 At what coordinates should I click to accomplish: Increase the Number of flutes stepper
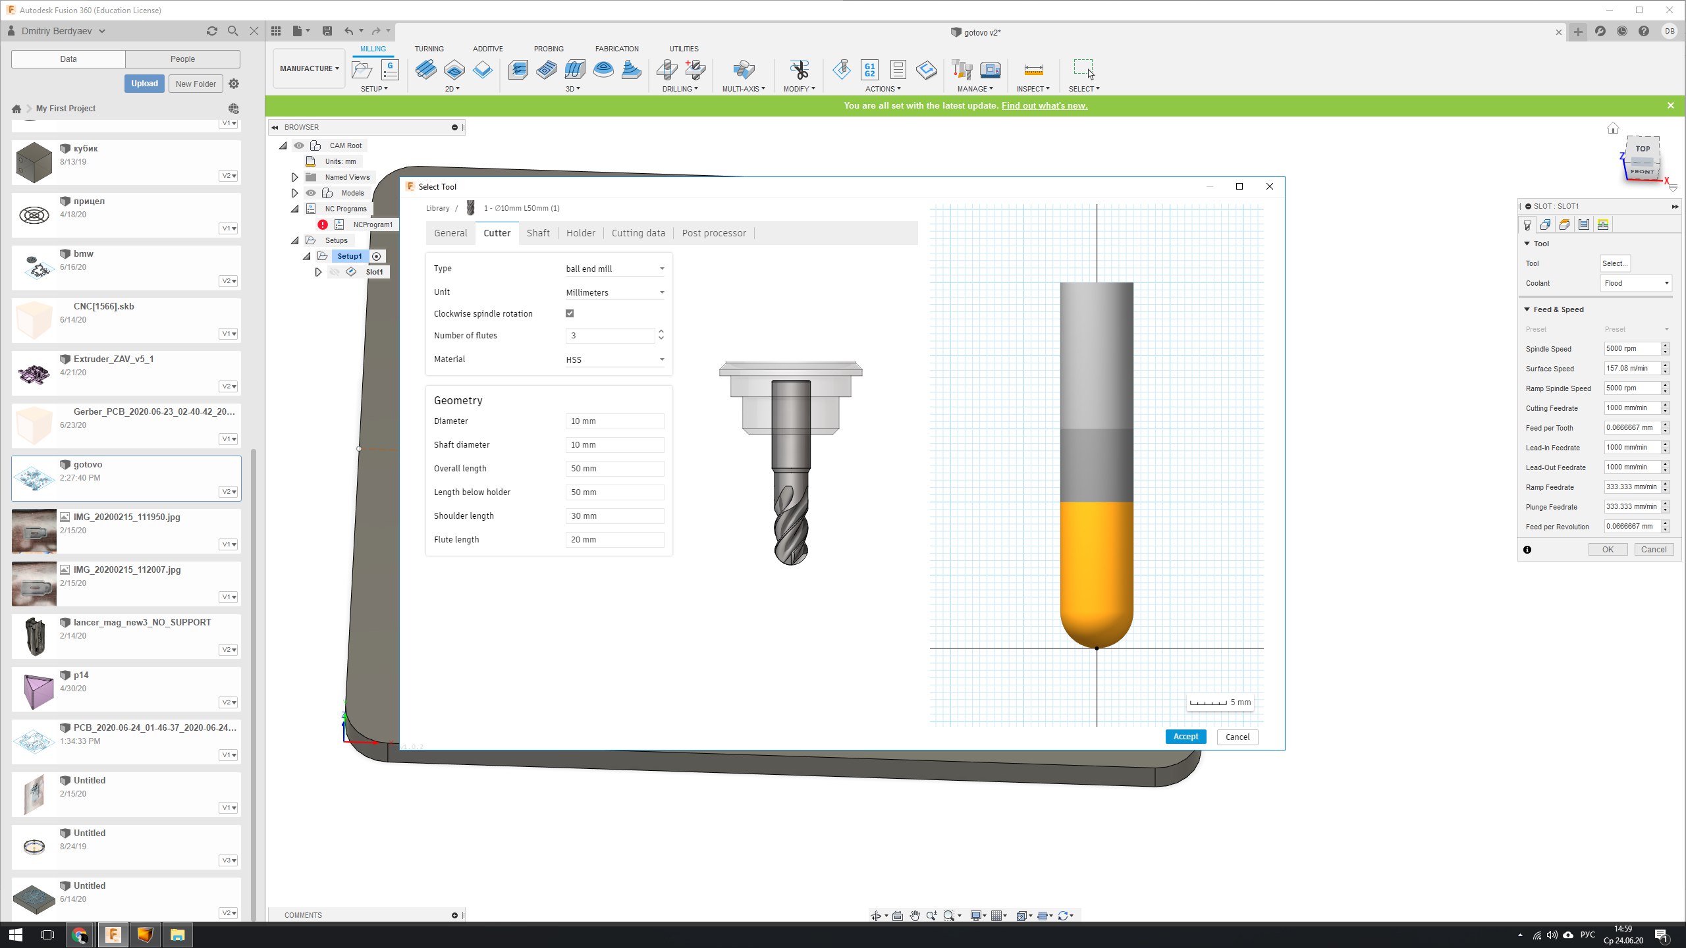coord(661,332)
